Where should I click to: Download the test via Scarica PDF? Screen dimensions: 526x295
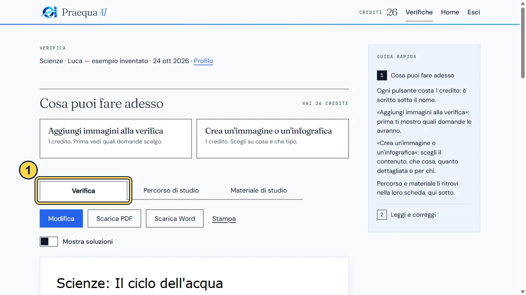[114, 218]
